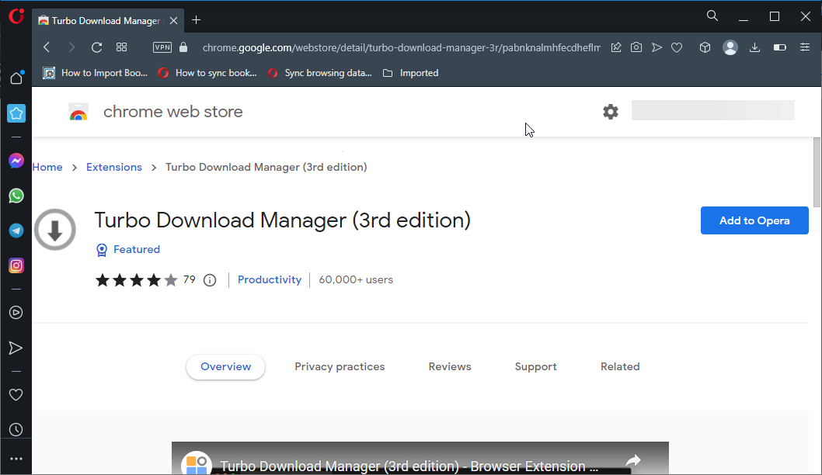Switch to the Privacy practices tab
This screenshot has height=475, width=822.
(340, 366)
